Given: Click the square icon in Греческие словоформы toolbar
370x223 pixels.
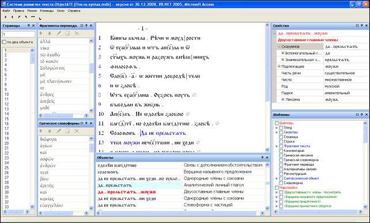Looking at the screenshot, I should 67,131.
